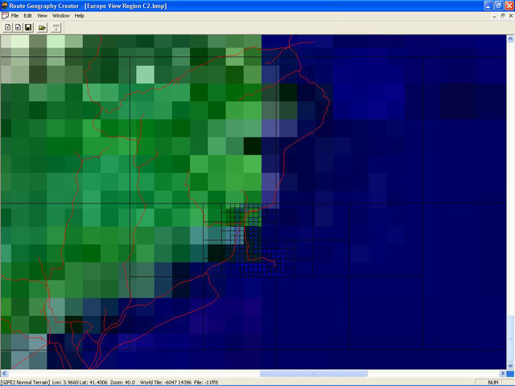515x386 pixels.
Task: Click the horizontal scrollbar's right arrow
Action: coord(502,374)
